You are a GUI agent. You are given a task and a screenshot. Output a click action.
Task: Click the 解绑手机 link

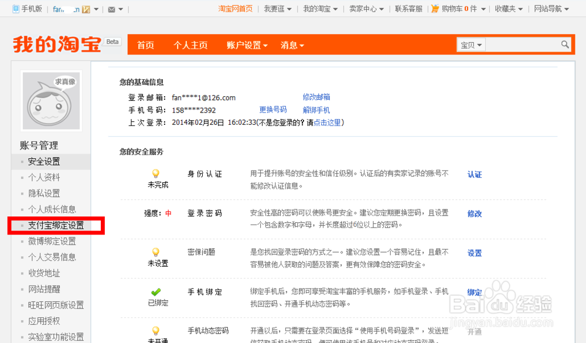316,110
